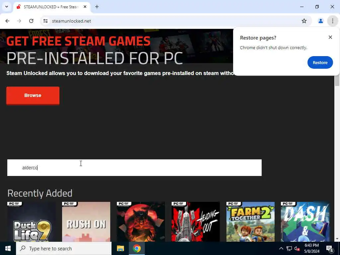Click the page vertical scrollbar thumb
This screenshot has width=340, height=255.
[x=337, y=80]
